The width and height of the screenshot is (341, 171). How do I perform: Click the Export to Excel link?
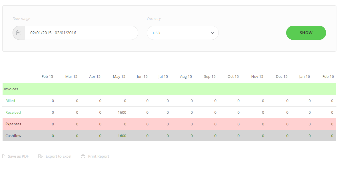coord(58,156)
